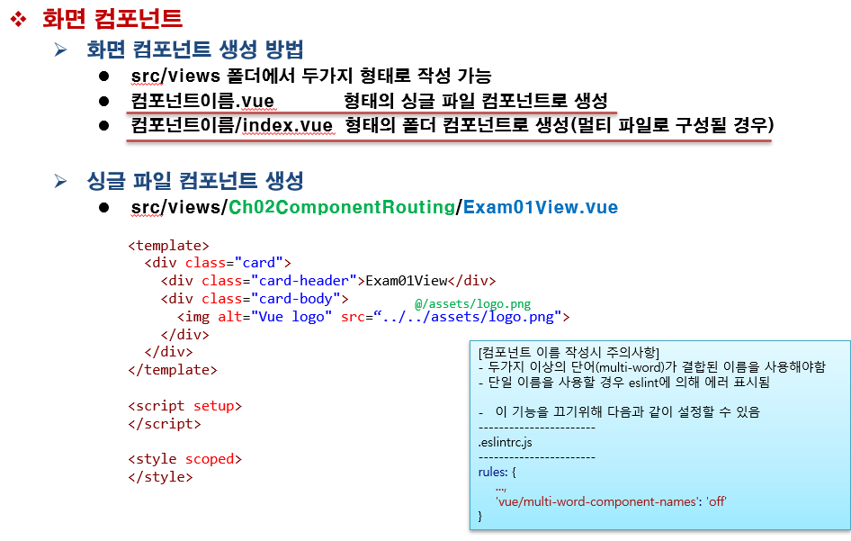The height and width of the screenshot is (541, 851).
Task: Click the '<img alt="Vue logo"' code line
Action: (373, 317)
